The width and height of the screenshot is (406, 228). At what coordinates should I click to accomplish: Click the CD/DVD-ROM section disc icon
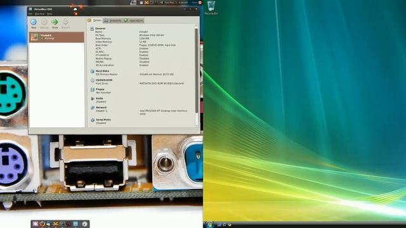click(x=92, y=80)
